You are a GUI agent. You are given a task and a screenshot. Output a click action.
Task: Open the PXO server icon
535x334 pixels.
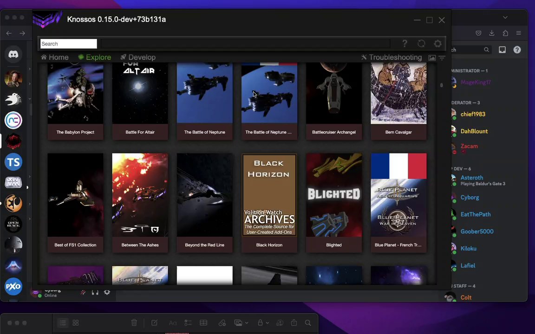coord(13,286)
